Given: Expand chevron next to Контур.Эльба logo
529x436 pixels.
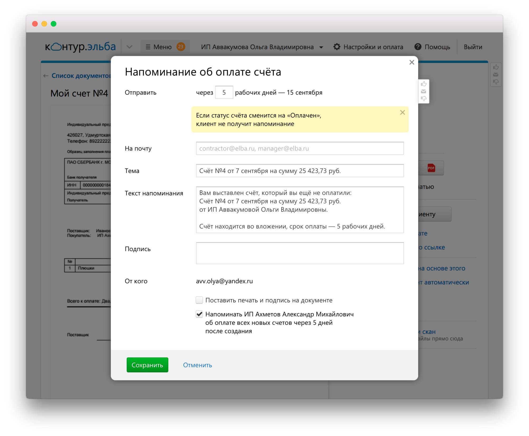Looking at the screenshot, I should (129, 47).
